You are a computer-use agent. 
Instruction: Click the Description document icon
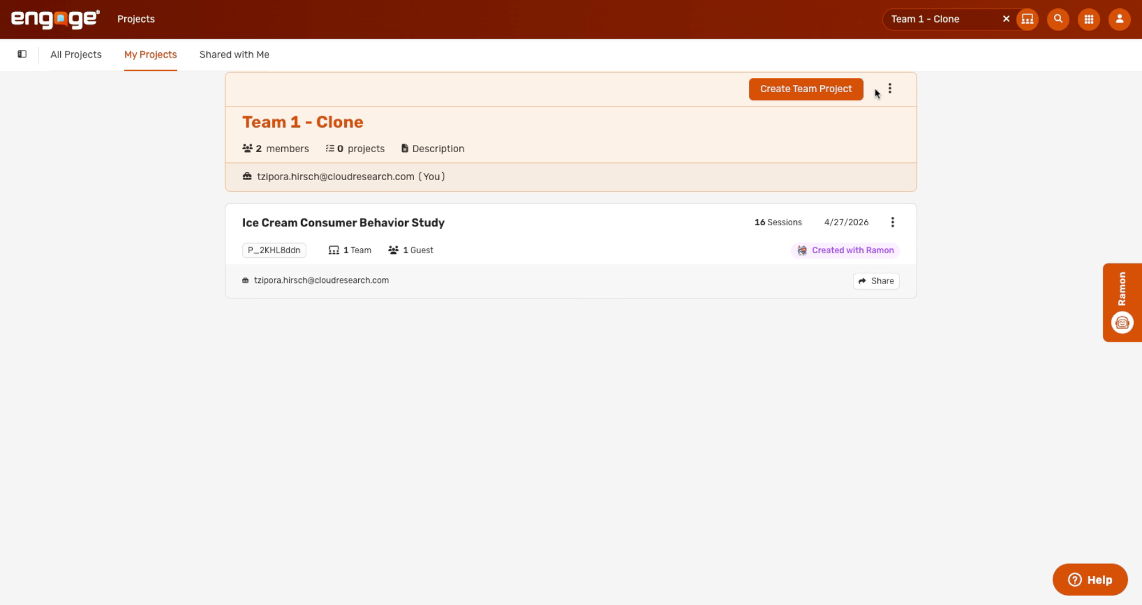point(404,148)
